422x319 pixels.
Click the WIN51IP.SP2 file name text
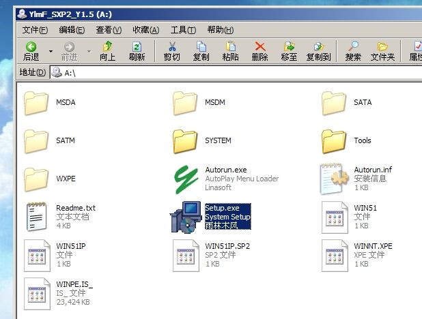[227, 246]
